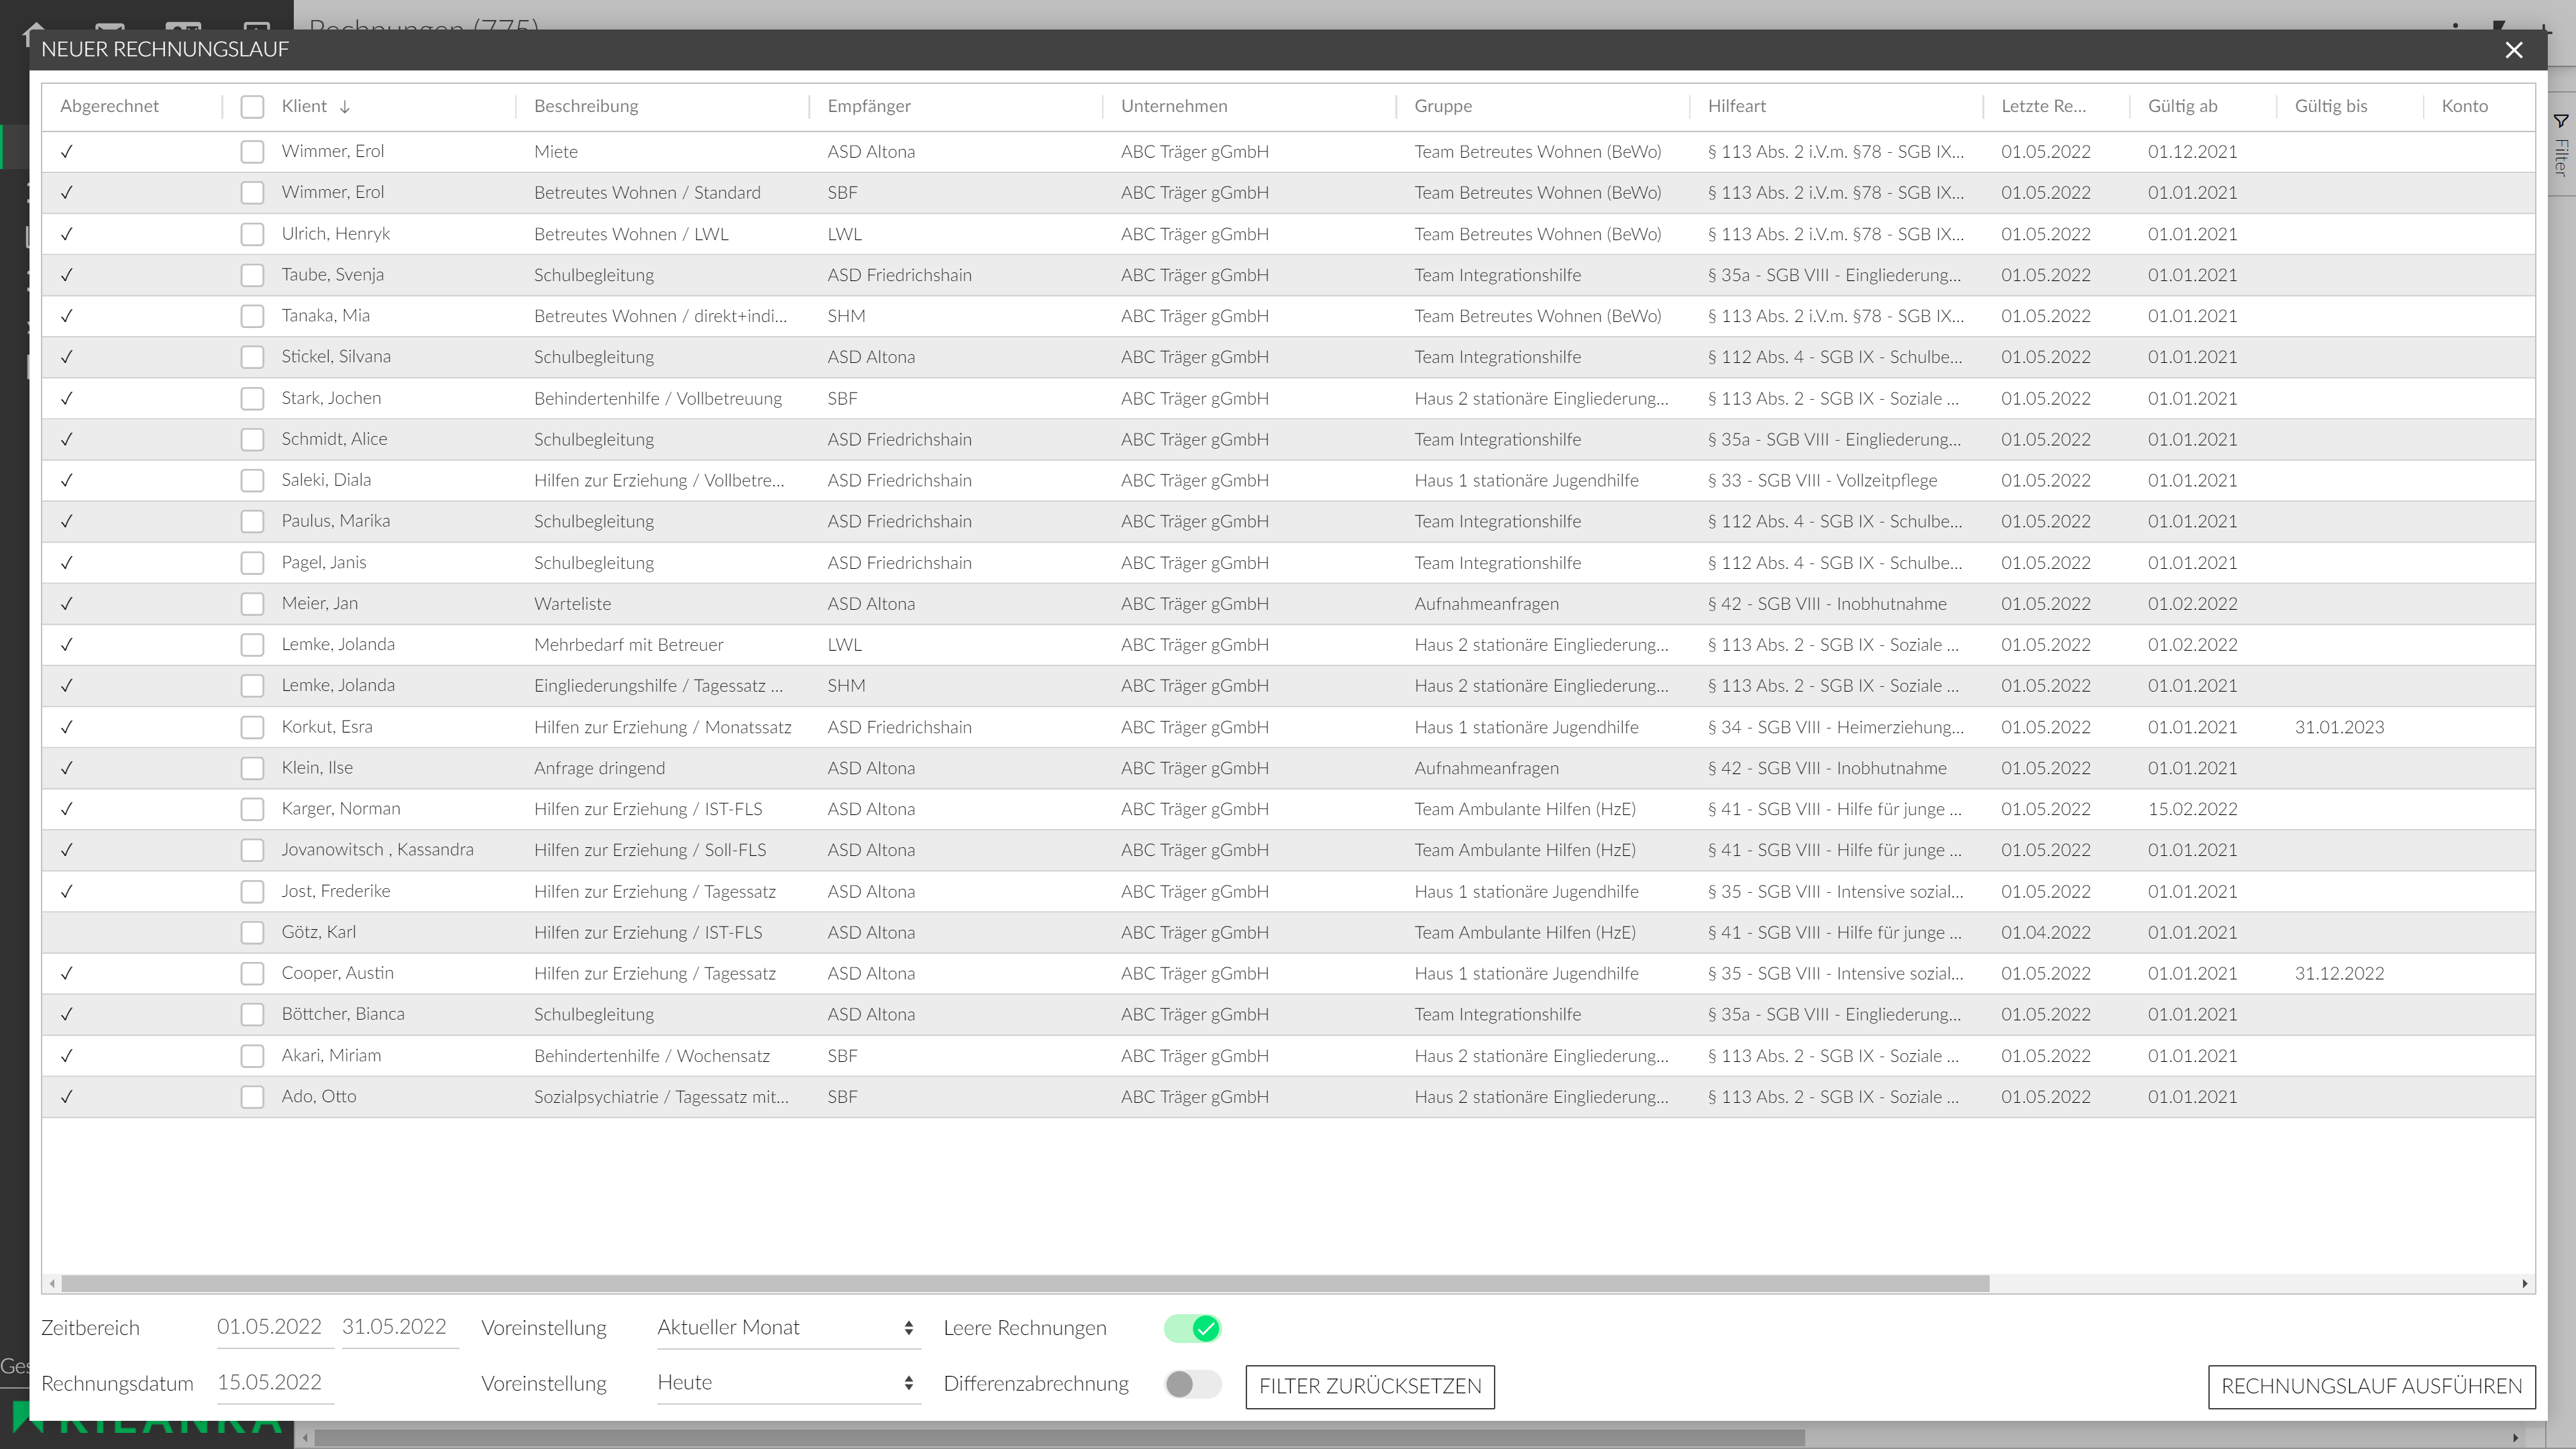Tick the select-all checkbox in Klient header

[252, 107]
